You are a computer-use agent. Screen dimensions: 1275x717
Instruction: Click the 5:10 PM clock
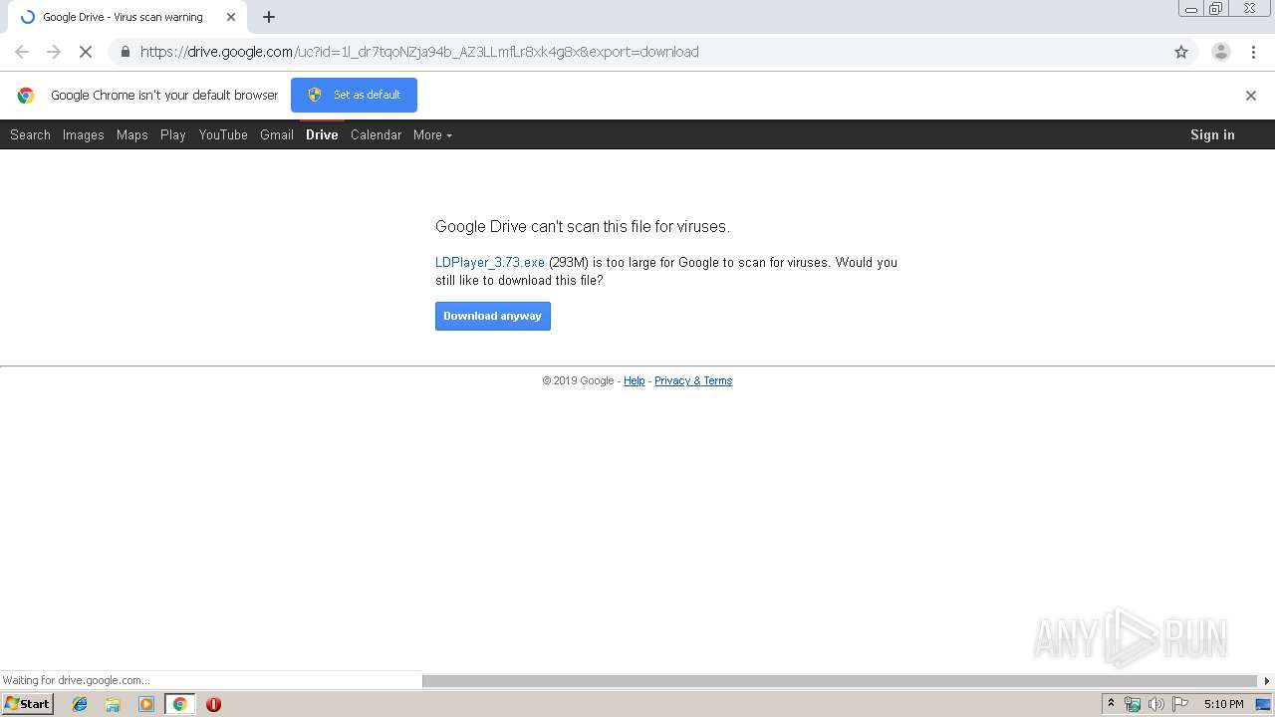point(1223,704)
